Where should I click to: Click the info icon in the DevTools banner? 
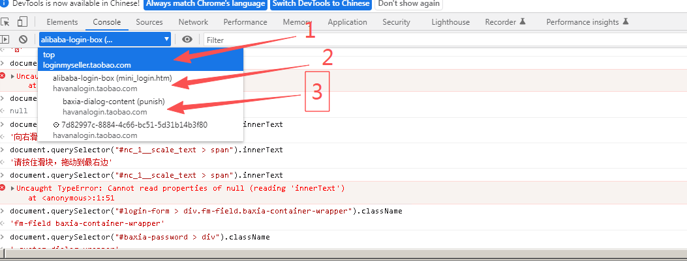5,3
